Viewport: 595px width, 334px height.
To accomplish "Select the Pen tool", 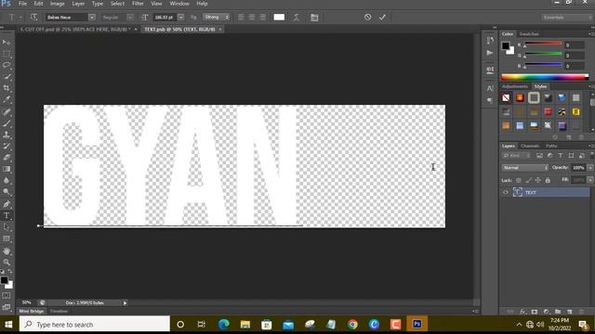I will (7, 204).
